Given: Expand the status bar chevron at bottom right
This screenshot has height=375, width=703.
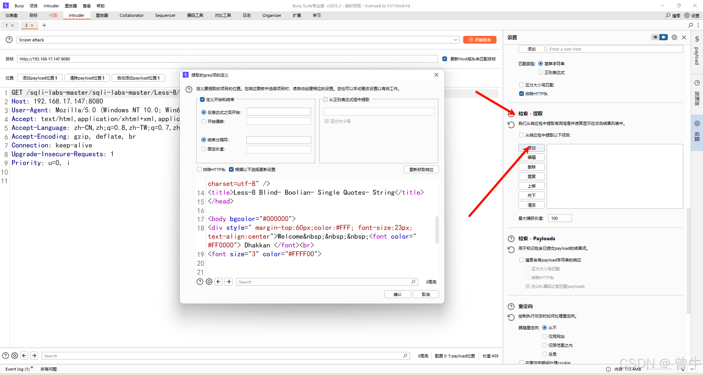Looking at the screenshot, I should tap(692, 369).
